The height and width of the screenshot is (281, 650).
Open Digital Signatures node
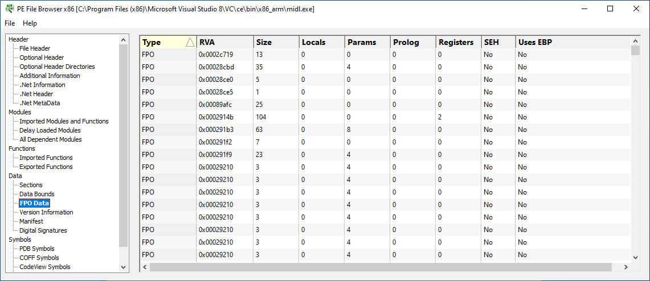43,230
